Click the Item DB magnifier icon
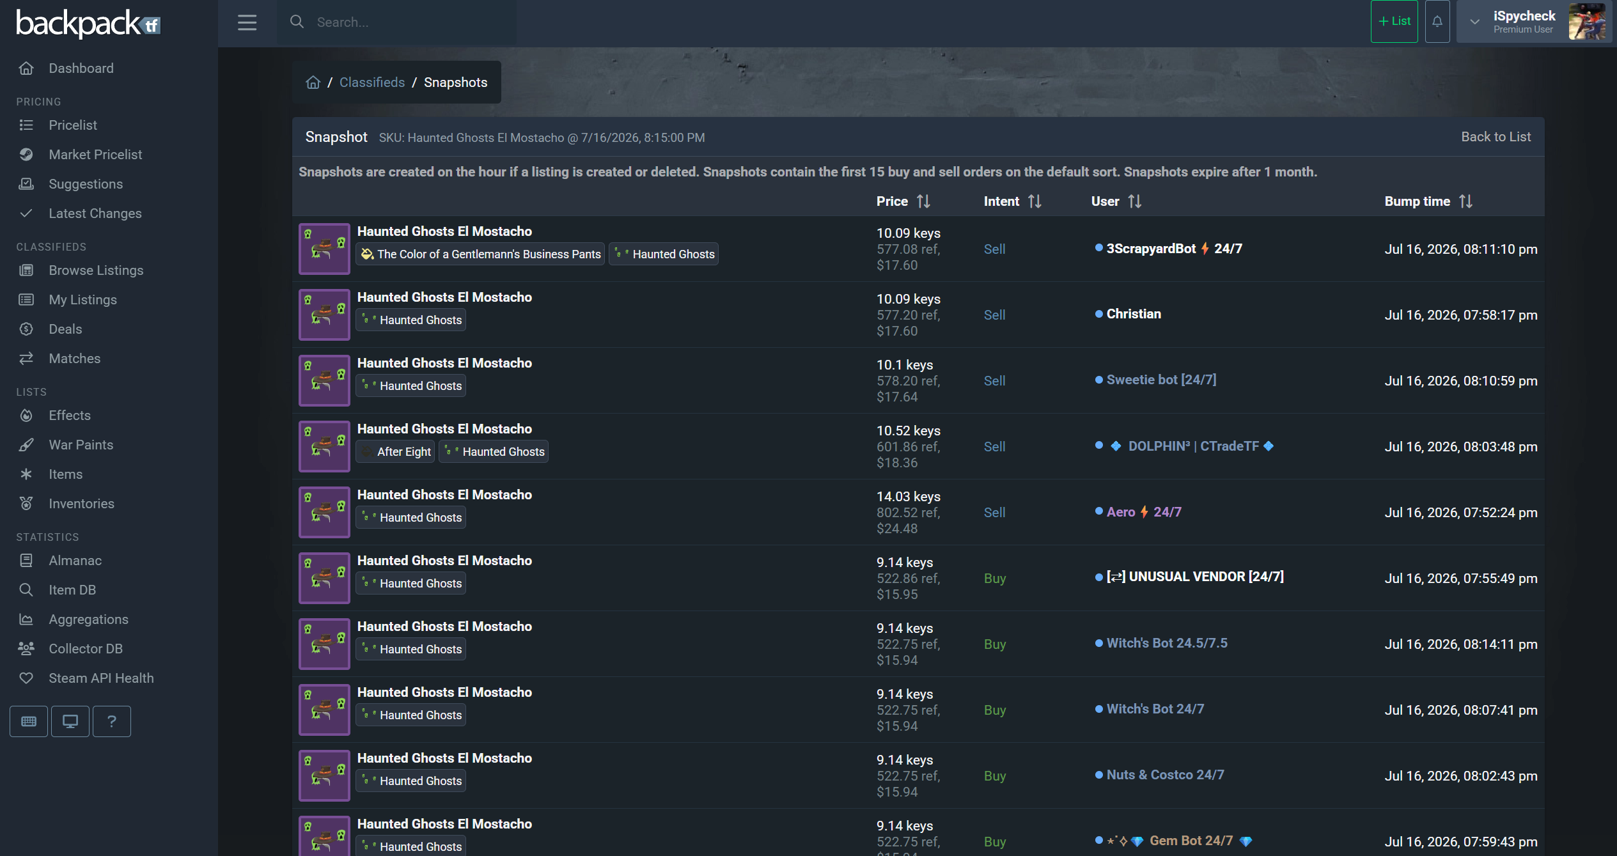The image size is (1617, 856). pos(26,590)
